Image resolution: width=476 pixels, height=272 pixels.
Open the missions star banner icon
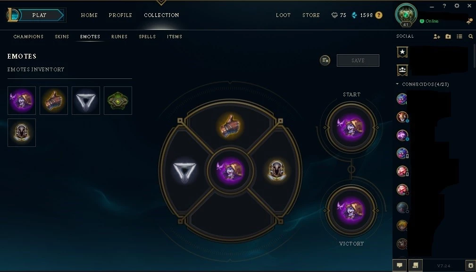coord(402,52)
